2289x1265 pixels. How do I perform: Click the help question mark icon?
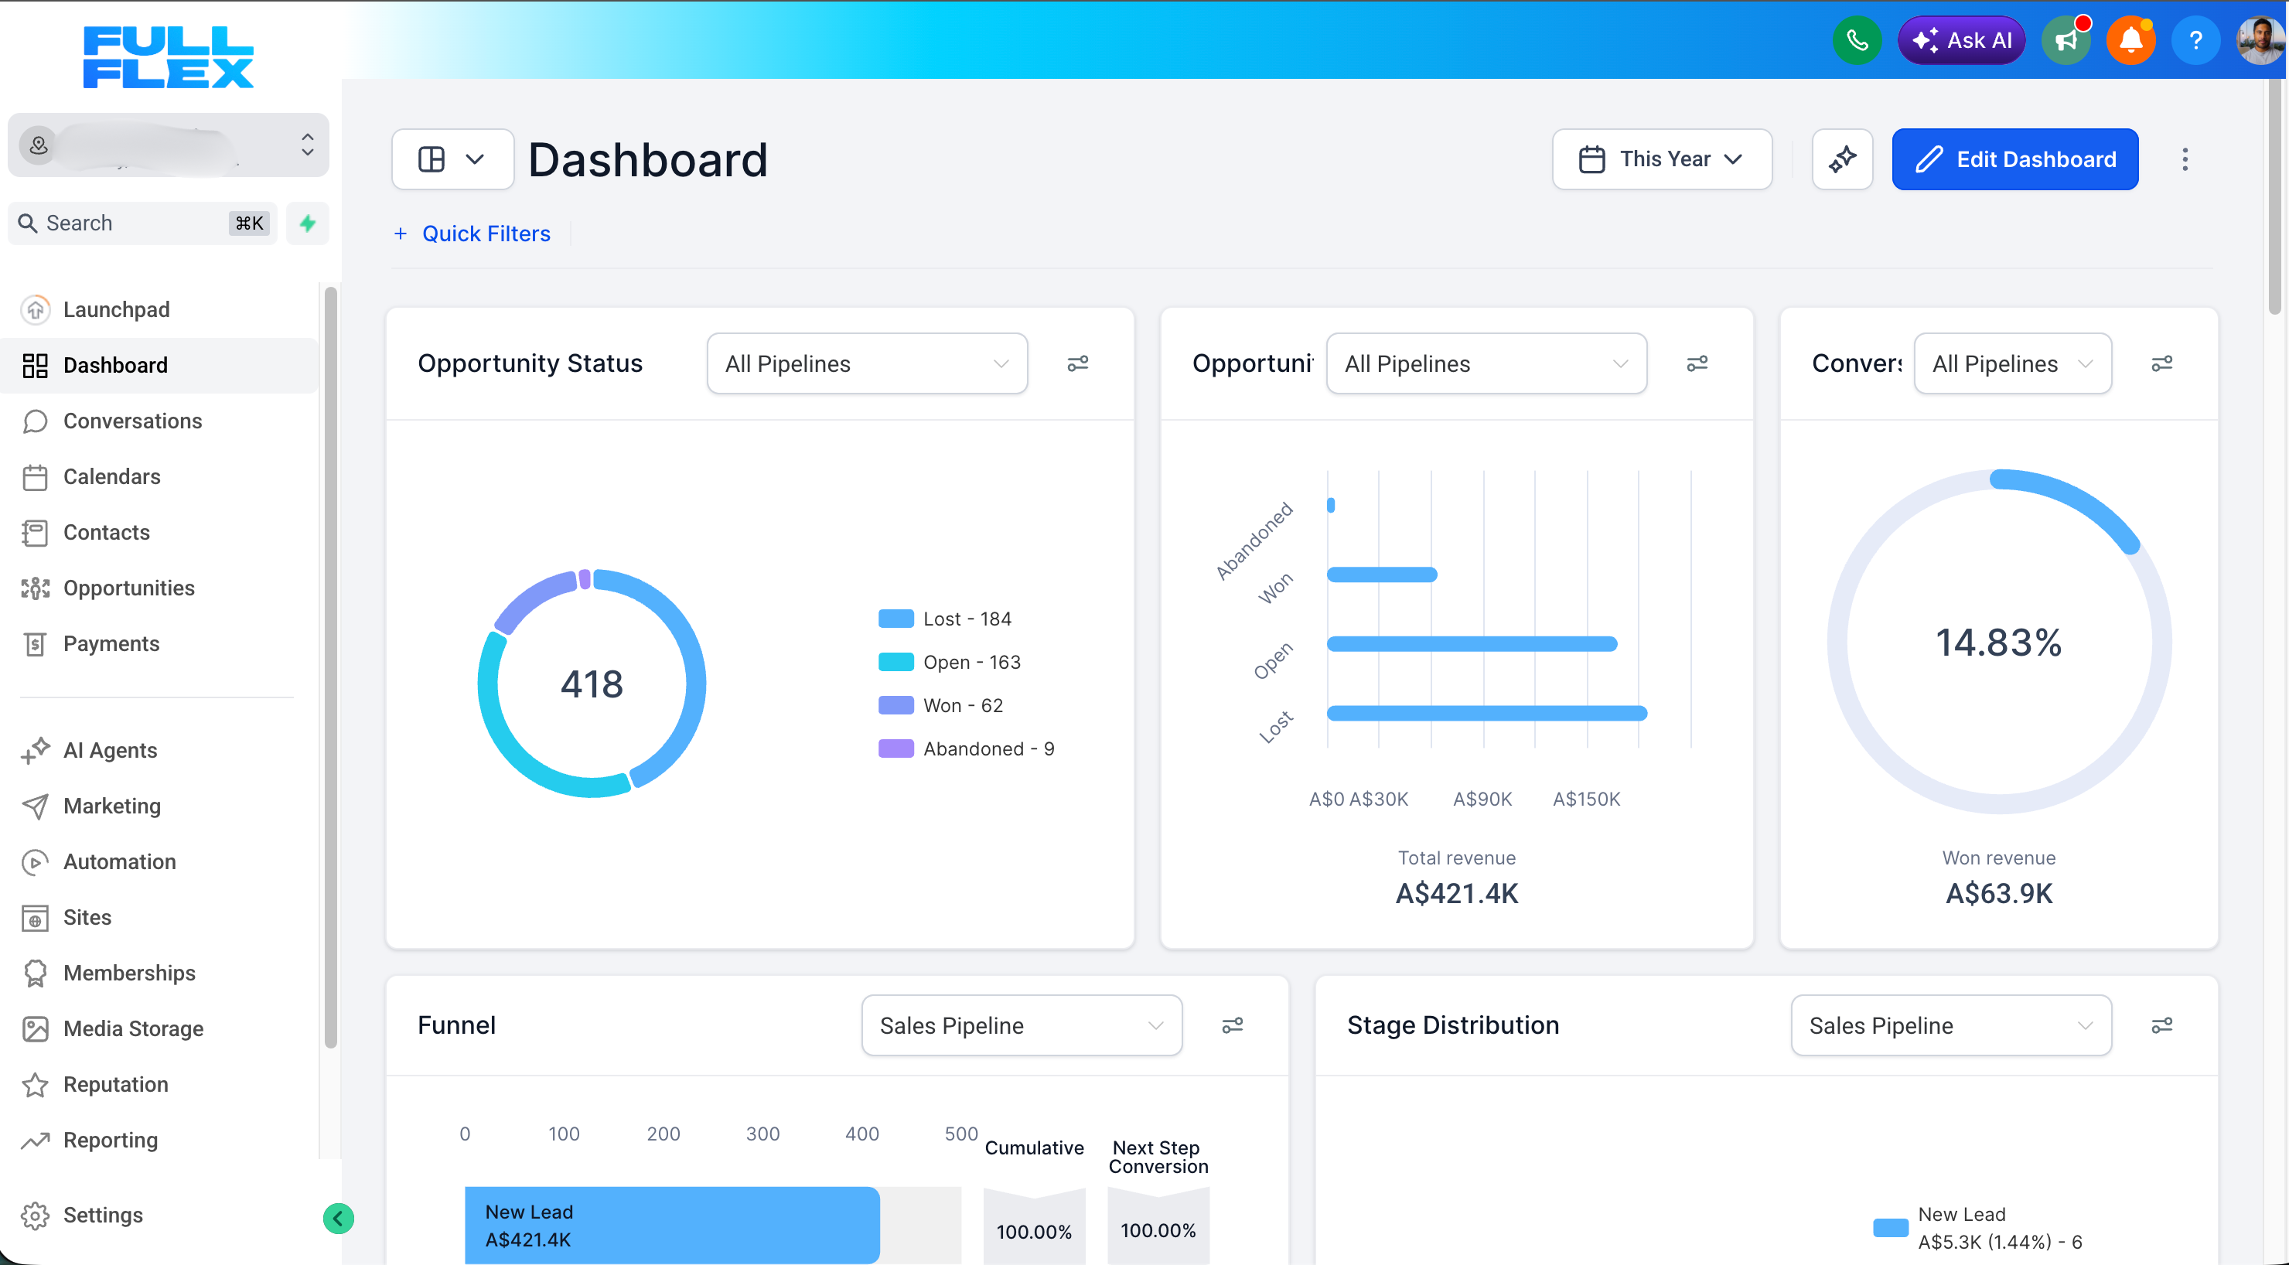point(2195,40)
